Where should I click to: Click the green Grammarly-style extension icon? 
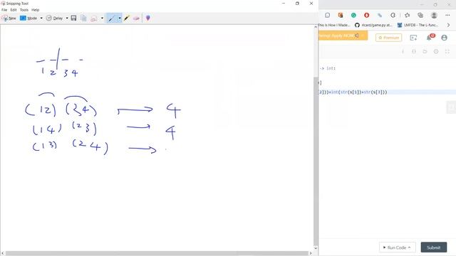[353, 15]
